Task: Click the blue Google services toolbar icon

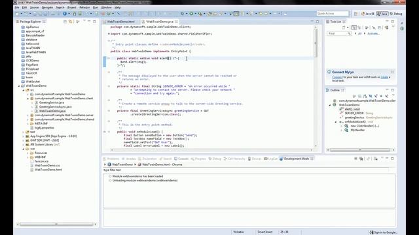Action: point(65,14)
